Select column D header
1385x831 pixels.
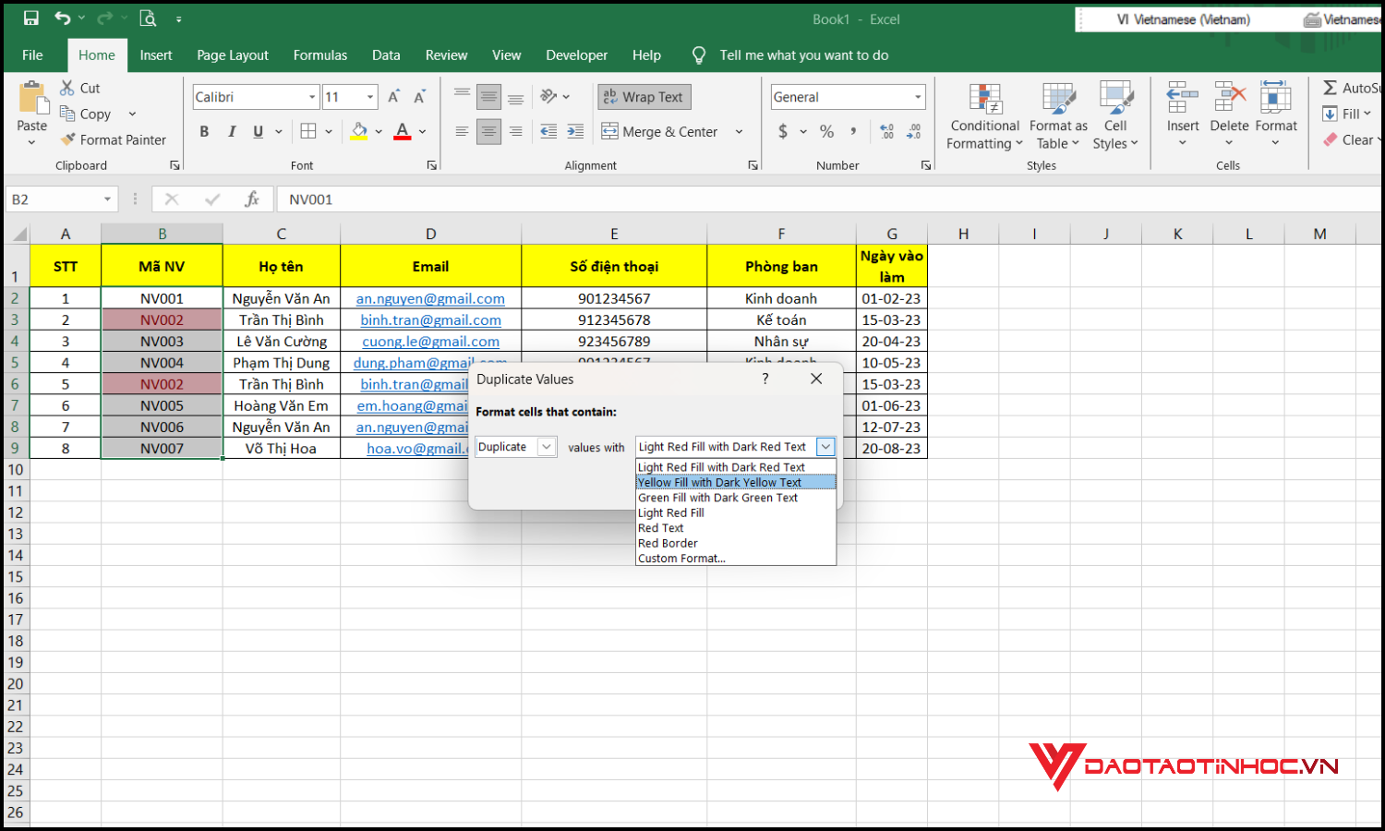pyautogui.click(x=430, y=234)
